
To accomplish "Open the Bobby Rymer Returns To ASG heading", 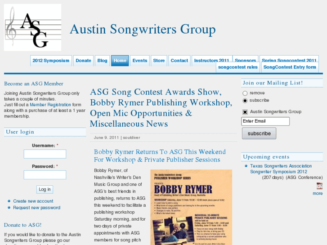I will (160, 156).
